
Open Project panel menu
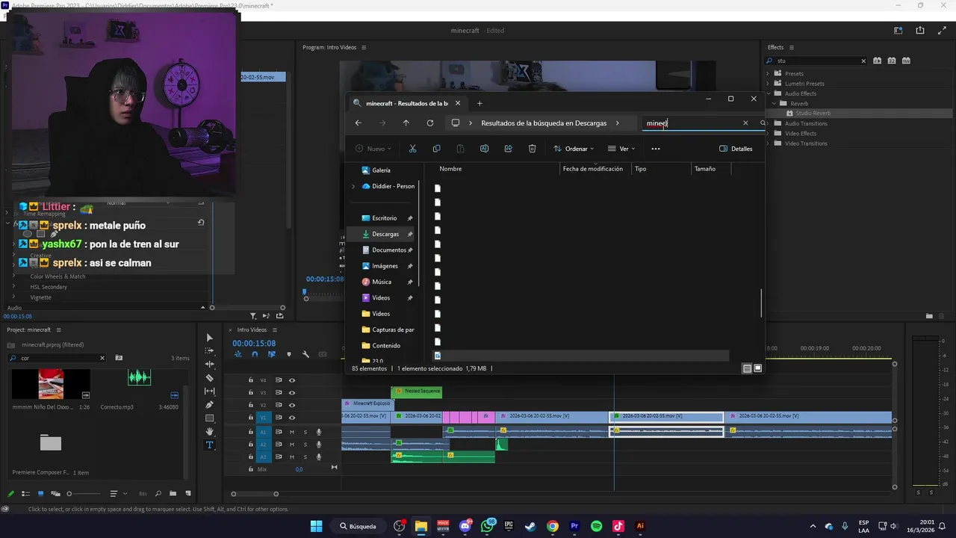[x=59, y=330]
